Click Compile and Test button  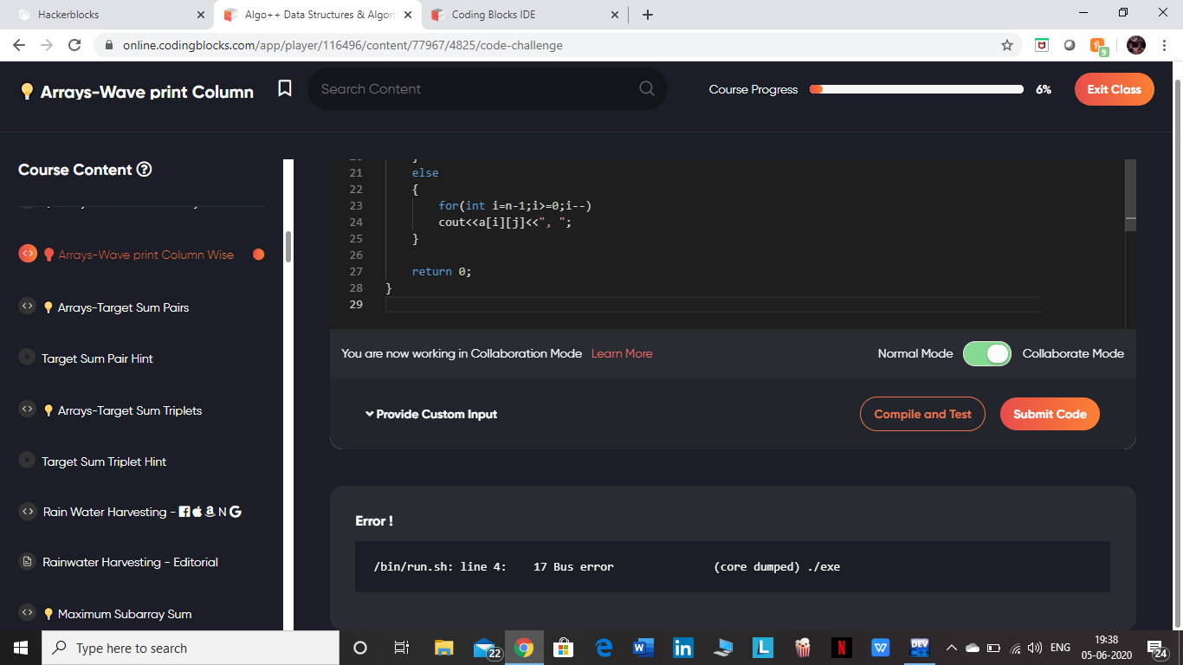922,414
